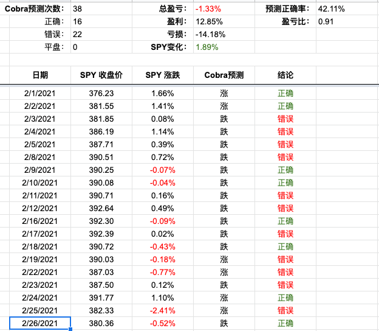Image resolution: width=379 pixels, height=331 pixels.
Task: Click the 1.14% change cell
Action: pos(163,131)
